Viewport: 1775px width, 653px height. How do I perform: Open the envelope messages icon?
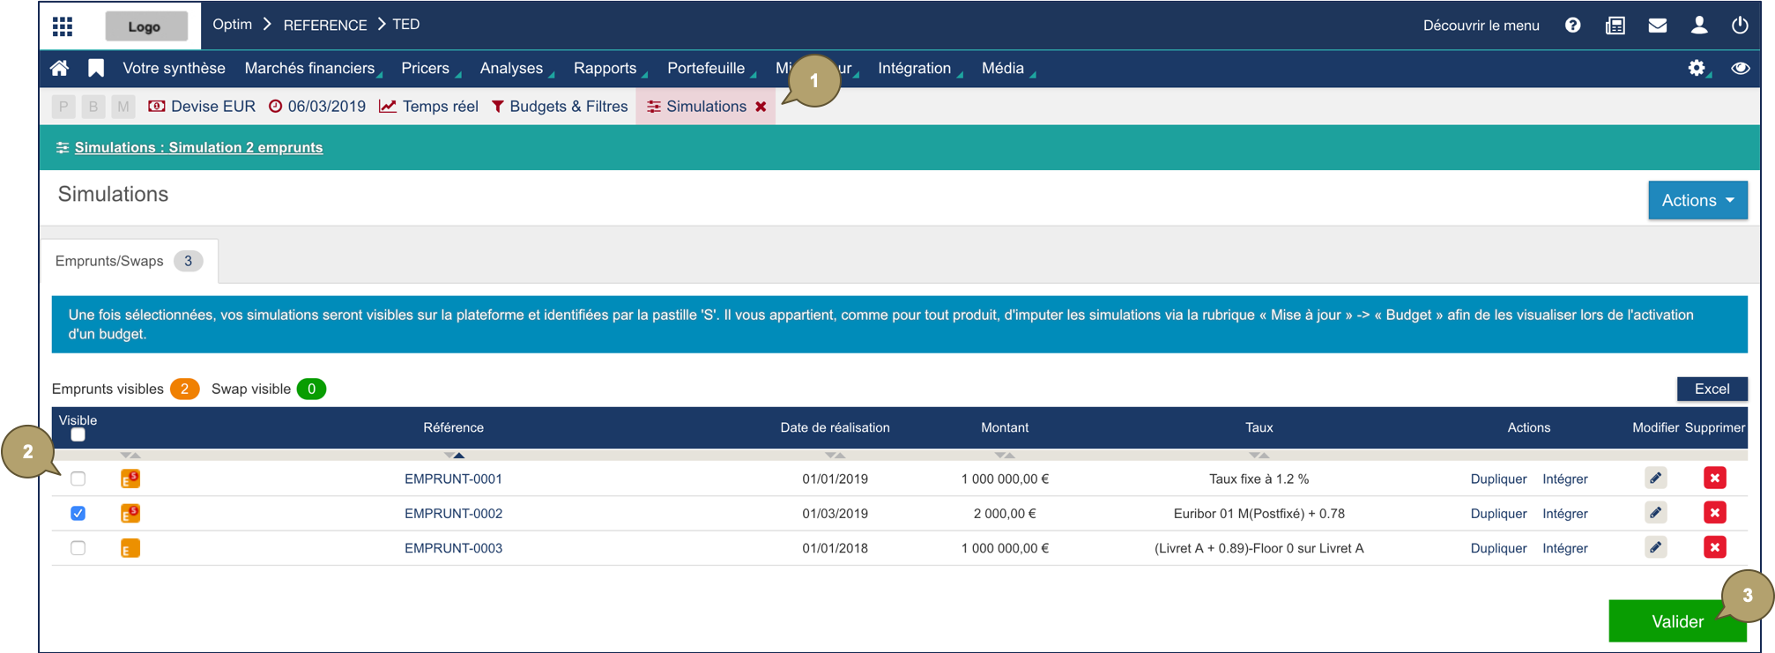click(1657, 26)
